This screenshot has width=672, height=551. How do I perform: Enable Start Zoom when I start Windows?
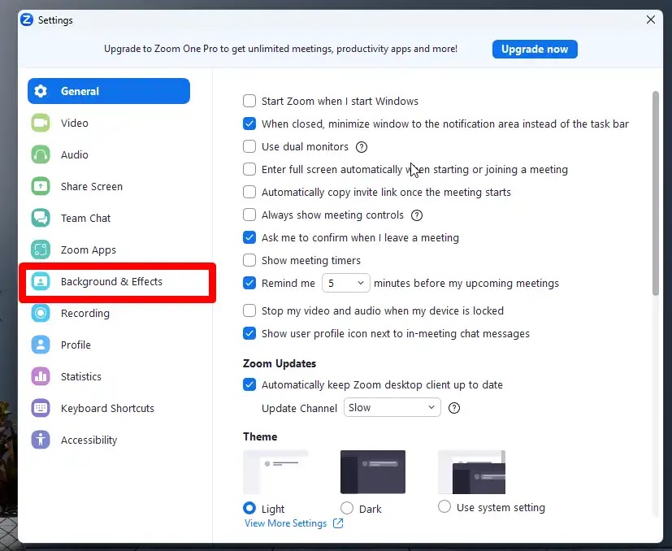(249, 101)
